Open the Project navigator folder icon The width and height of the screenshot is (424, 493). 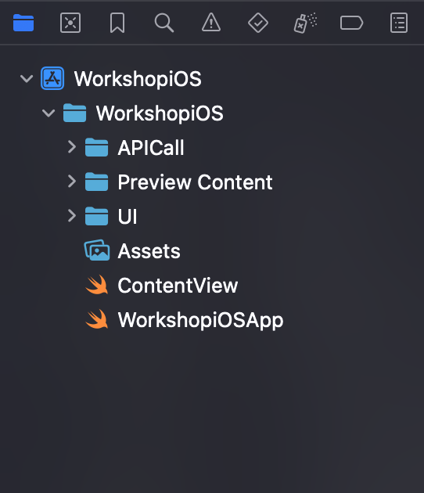tap(23, 23)
